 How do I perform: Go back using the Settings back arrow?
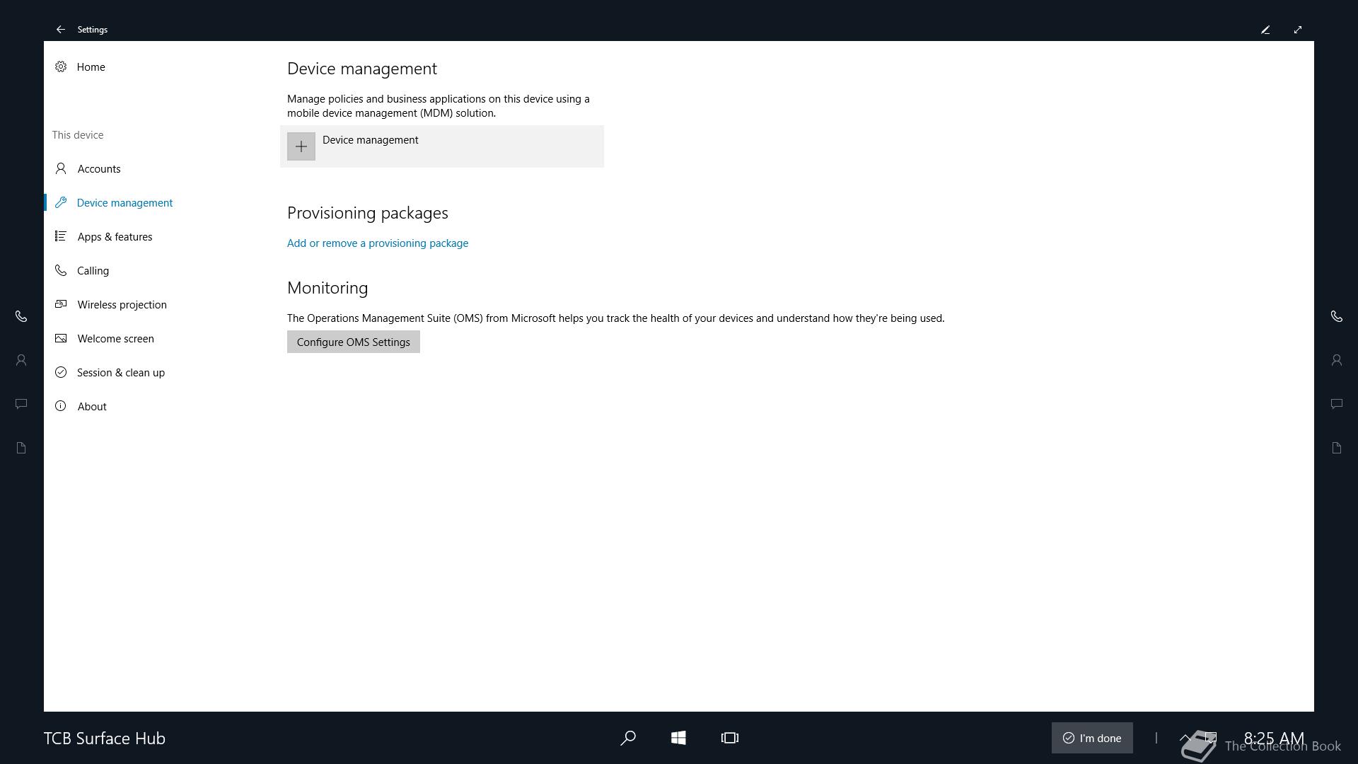click(61, 30)
